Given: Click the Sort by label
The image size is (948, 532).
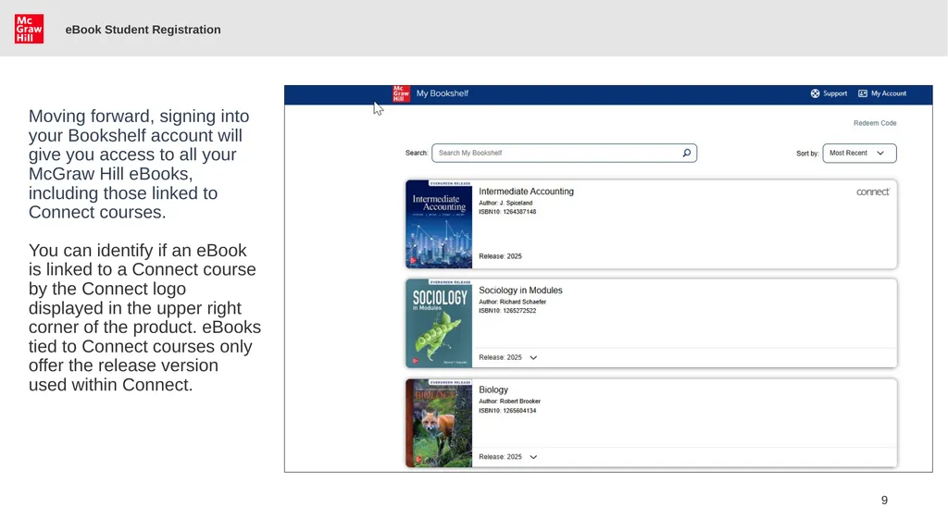Looking at the screenshot, I should click(x=807, y=154).
